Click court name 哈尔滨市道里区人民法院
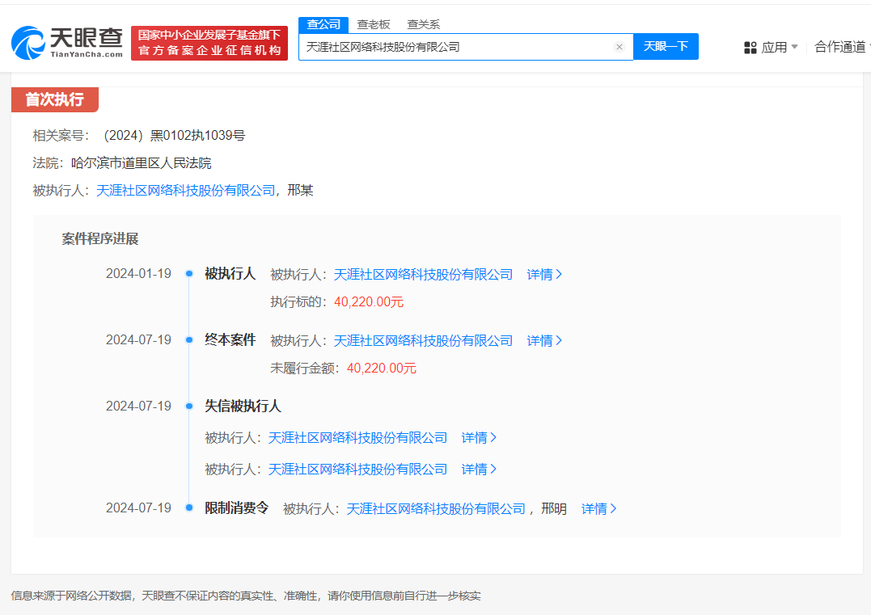This screenshot has width=871, height=615. tap(142, 163)
